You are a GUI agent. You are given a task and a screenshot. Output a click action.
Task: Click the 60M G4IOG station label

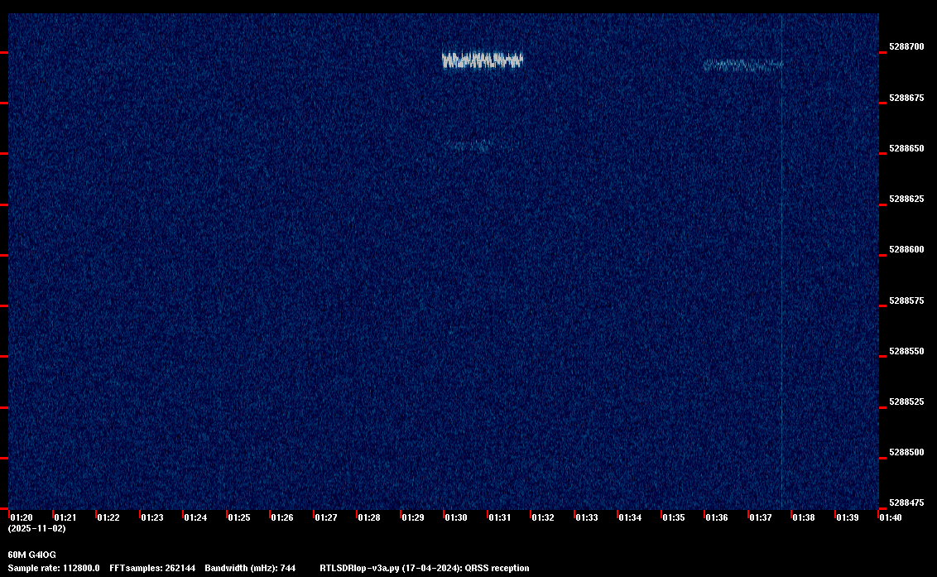pyautogui.click(x=31, y=555)
